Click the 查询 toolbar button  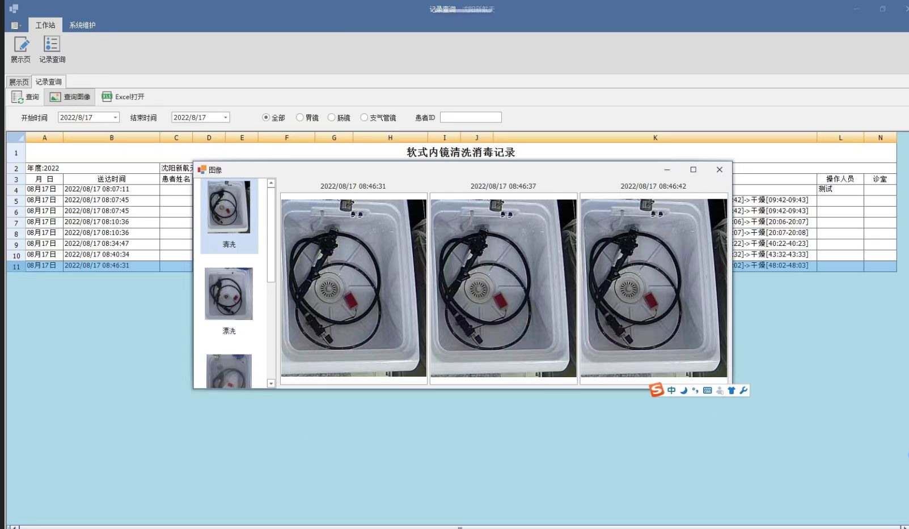click(26, 97)
